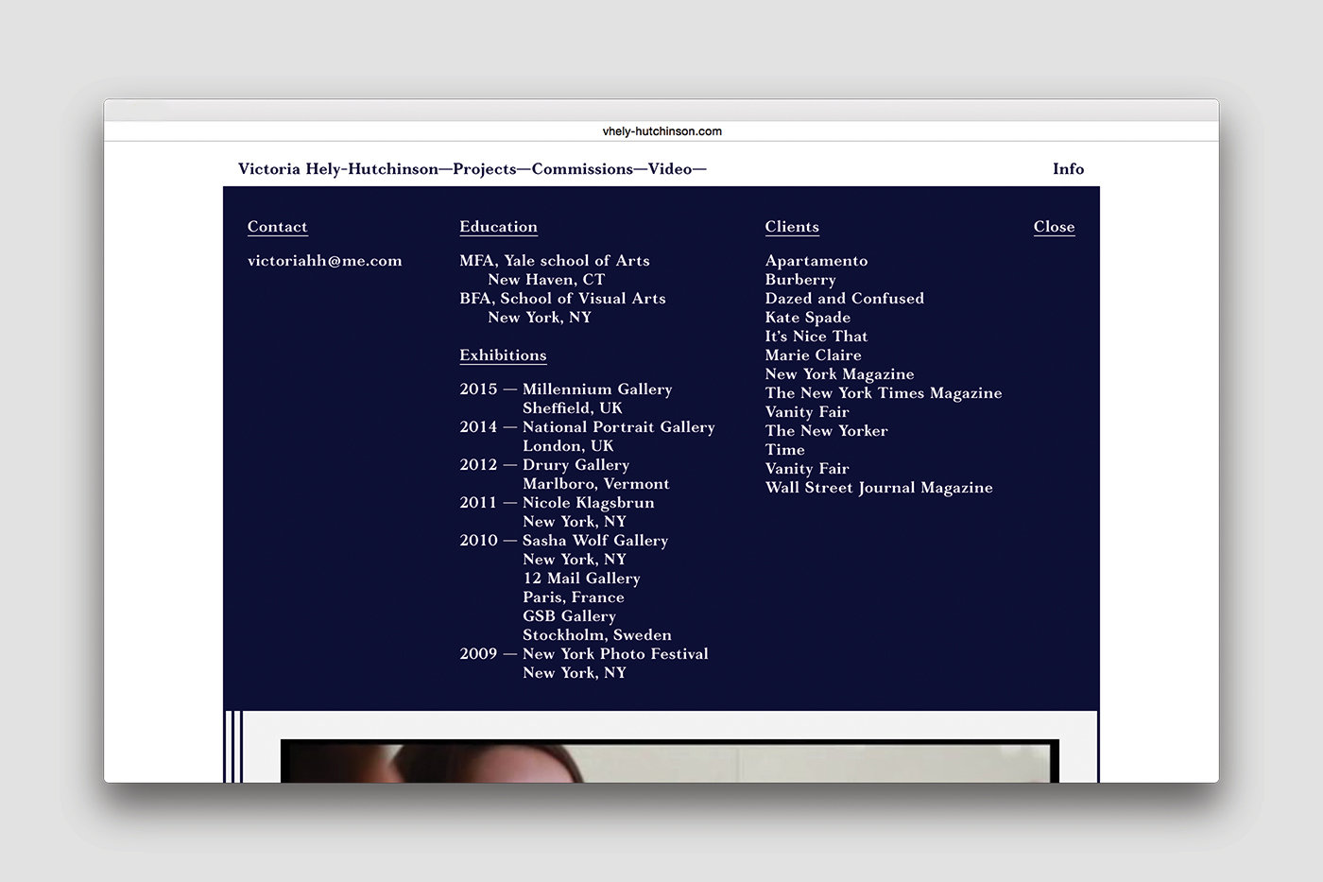This screenshot has width=1323, height=882.
Task: Click the 2010 Sasha Wolf Gallery entry
Action: (x=564, y=541)
